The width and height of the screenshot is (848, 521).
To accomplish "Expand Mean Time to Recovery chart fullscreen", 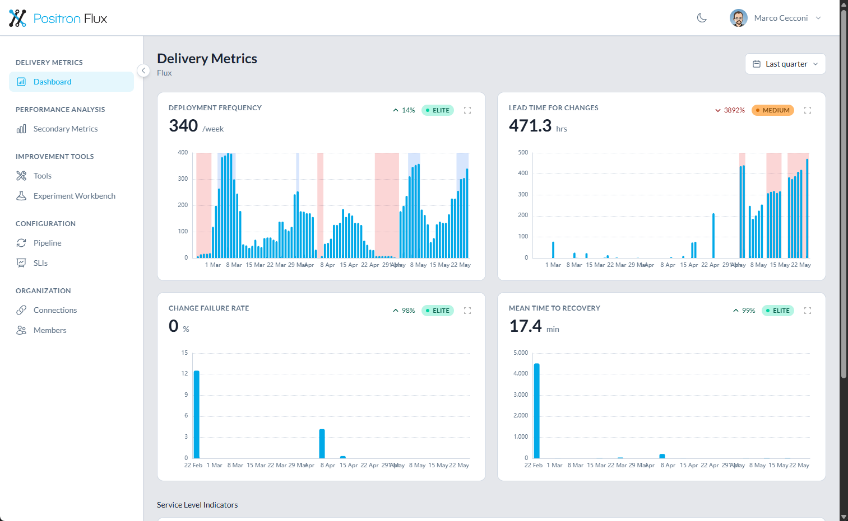I will coord(808,311).
